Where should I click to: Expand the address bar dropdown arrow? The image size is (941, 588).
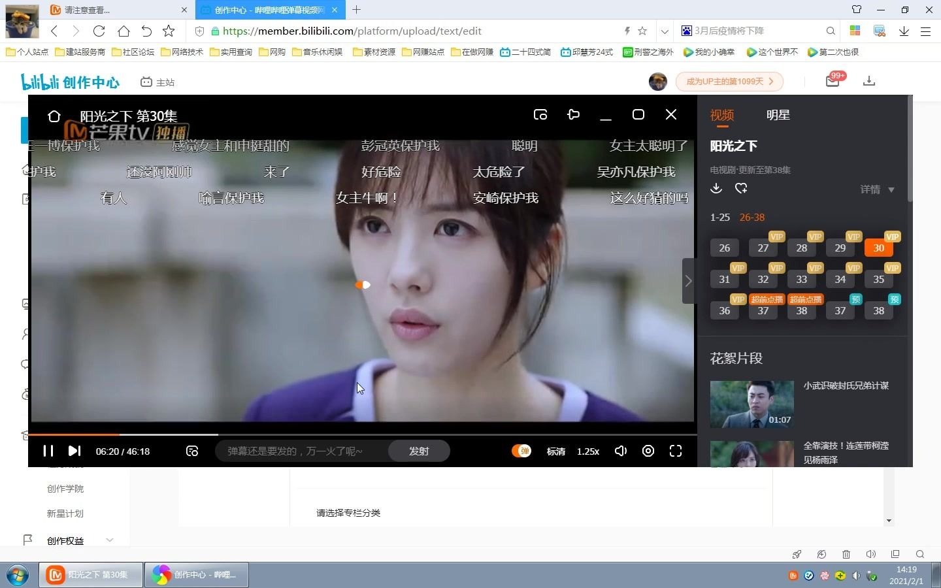(x=665, y=31)
